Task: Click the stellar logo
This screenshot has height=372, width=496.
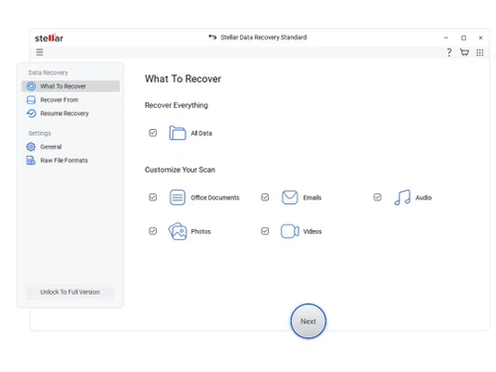Action: [49, 38]
